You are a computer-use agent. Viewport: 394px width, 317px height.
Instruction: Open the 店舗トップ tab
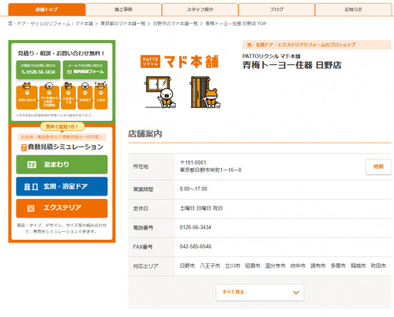47,9
